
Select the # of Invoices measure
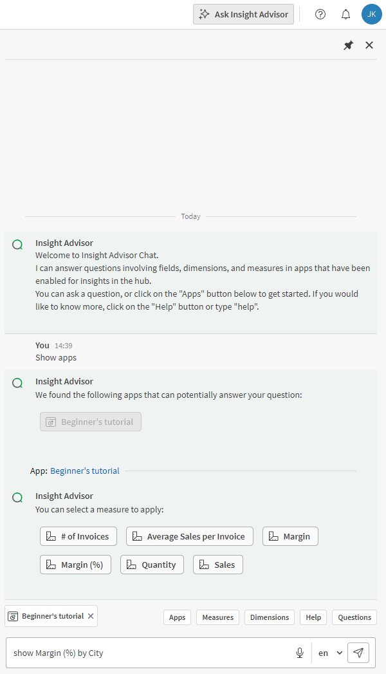point(78,536)
